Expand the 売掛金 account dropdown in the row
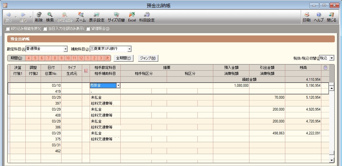 tap(118, 86)
